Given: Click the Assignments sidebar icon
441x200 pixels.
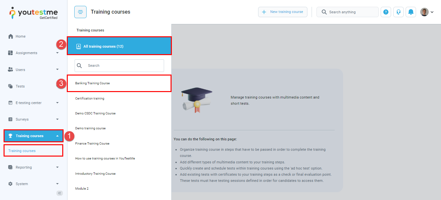Looking at the screenshot, I should [x=10, y=53].
